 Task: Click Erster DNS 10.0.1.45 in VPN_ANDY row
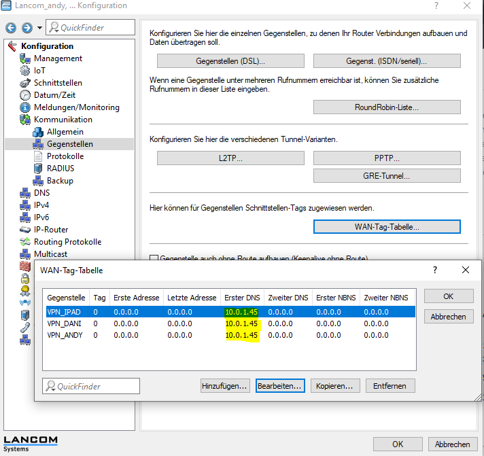tap(241, 335)
